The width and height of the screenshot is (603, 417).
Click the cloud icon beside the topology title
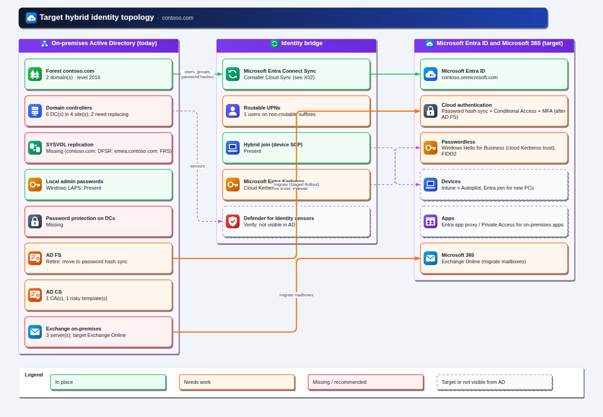pyautogui.click(x=31, y=18)
